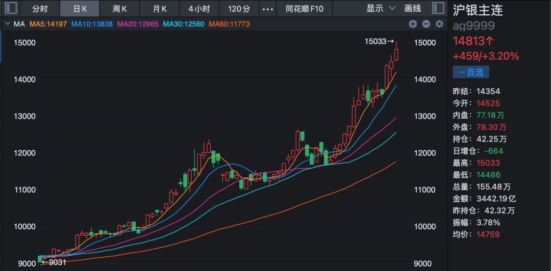Expand the 显示 display dropdown
The image size is (551, 271).
[x=381, y=9]
